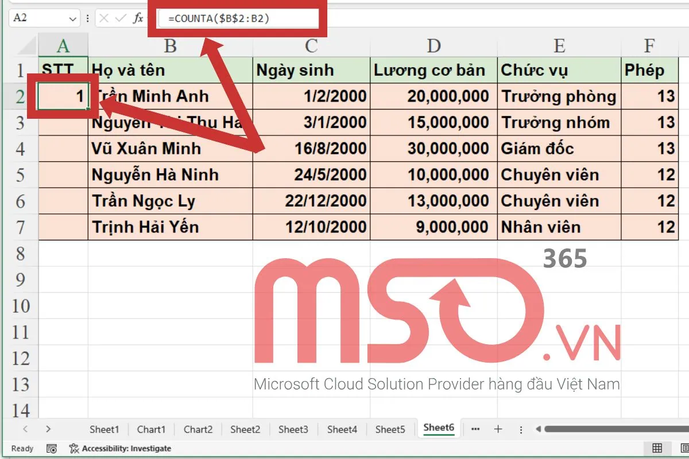
Task: Select the Sheet6 tab
Action: coord(438,428)
